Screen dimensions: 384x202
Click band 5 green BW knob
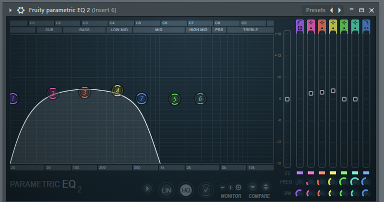344,193
